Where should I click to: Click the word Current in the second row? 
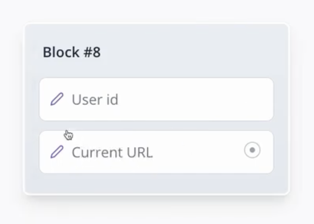(95, 152)
